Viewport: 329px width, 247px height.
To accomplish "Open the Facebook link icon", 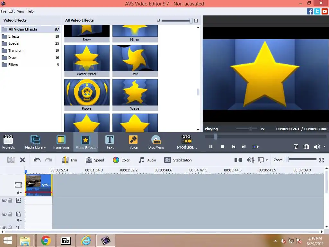I will (310, 11).
